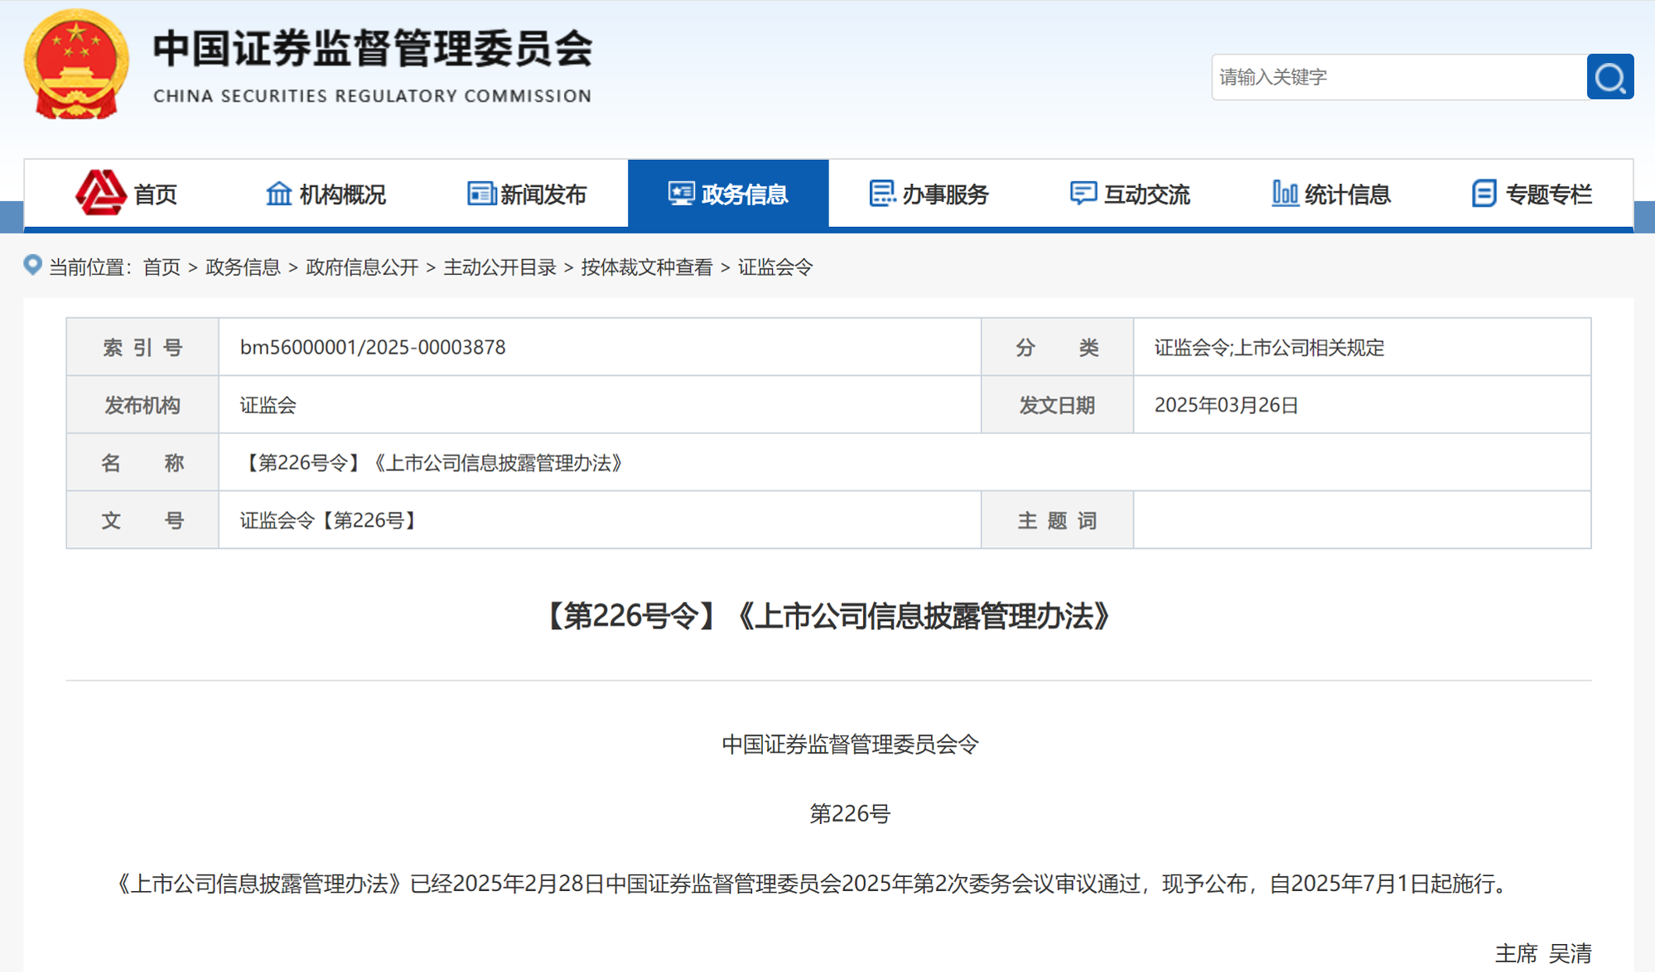Open 主动公开目录 breadcrumb link

[499, 267]
